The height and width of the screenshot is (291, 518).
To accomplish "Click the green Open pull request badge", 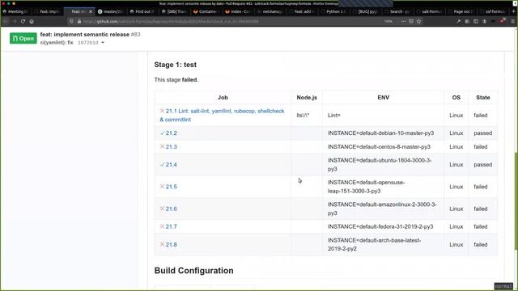I will point(23,38).
